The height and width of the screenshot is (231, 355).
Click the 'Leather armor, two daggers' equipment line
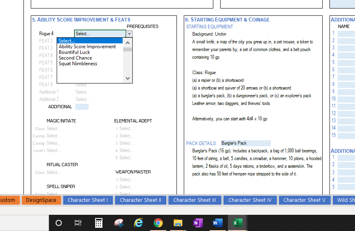(x=231, y=104)
